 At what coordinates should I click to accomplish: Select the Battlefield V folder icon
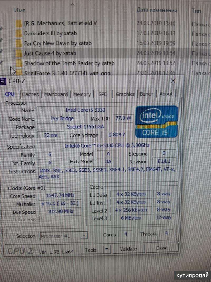coord(18,23)
